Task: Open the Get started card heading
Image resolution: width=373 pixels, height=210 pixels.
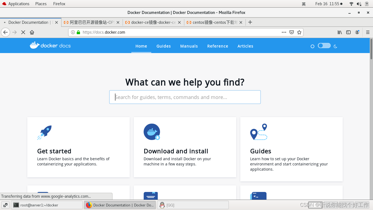Action: (x=54, y=151)
